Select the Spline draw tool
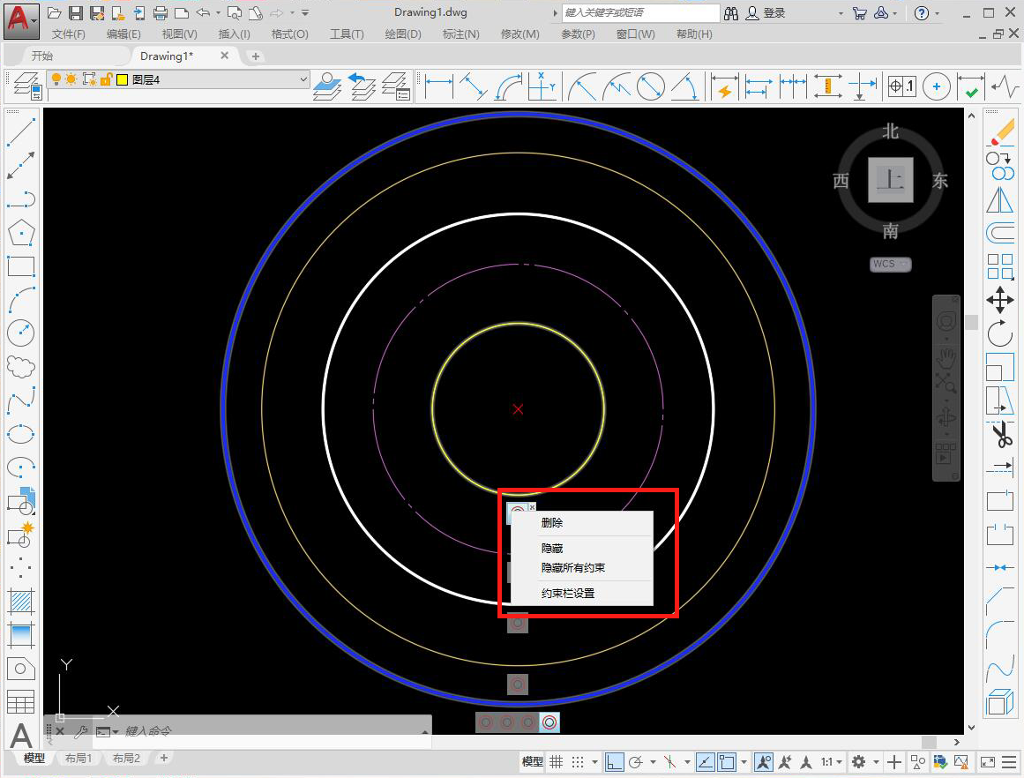The width and height of the screenshot is (1024, 778). coord(21,400)
